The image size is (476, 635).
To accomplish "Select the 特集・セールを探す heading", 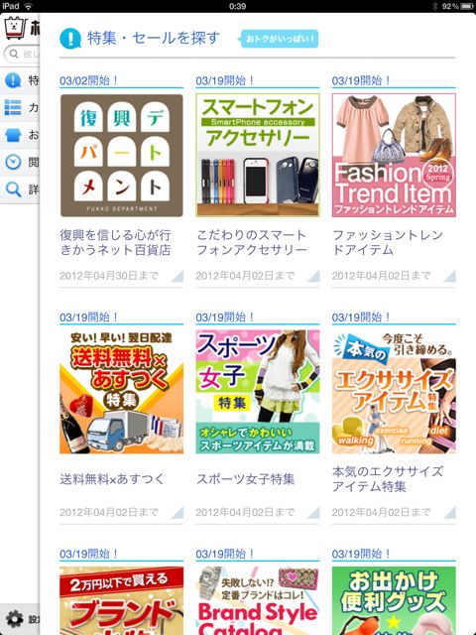I will tap(154, 38).
